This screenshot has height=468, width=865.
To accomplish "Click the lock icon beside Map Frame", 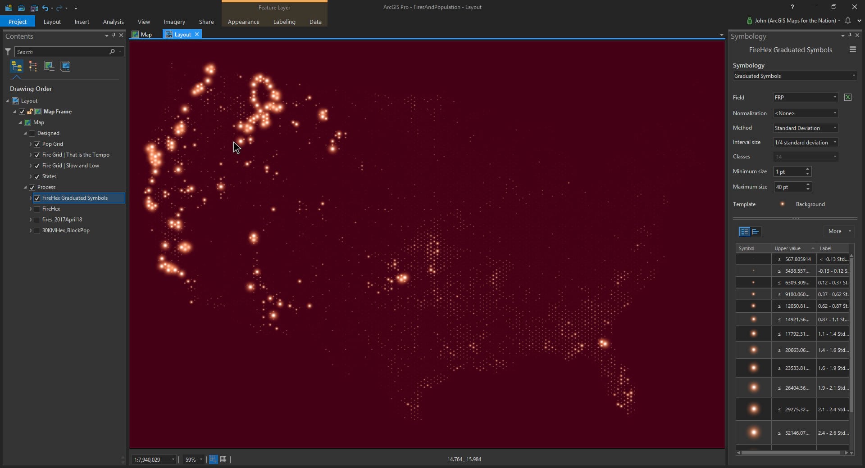I will (30, 112).
